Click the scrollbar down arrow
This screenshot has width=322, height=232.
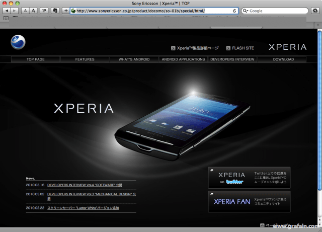320,224
